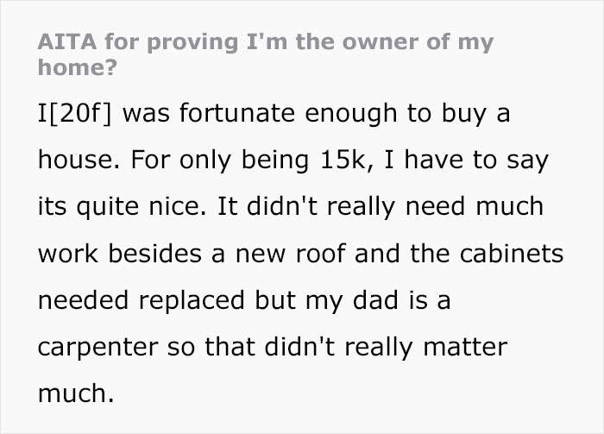Click the word "cabinets"

click(x=512, y=254)
